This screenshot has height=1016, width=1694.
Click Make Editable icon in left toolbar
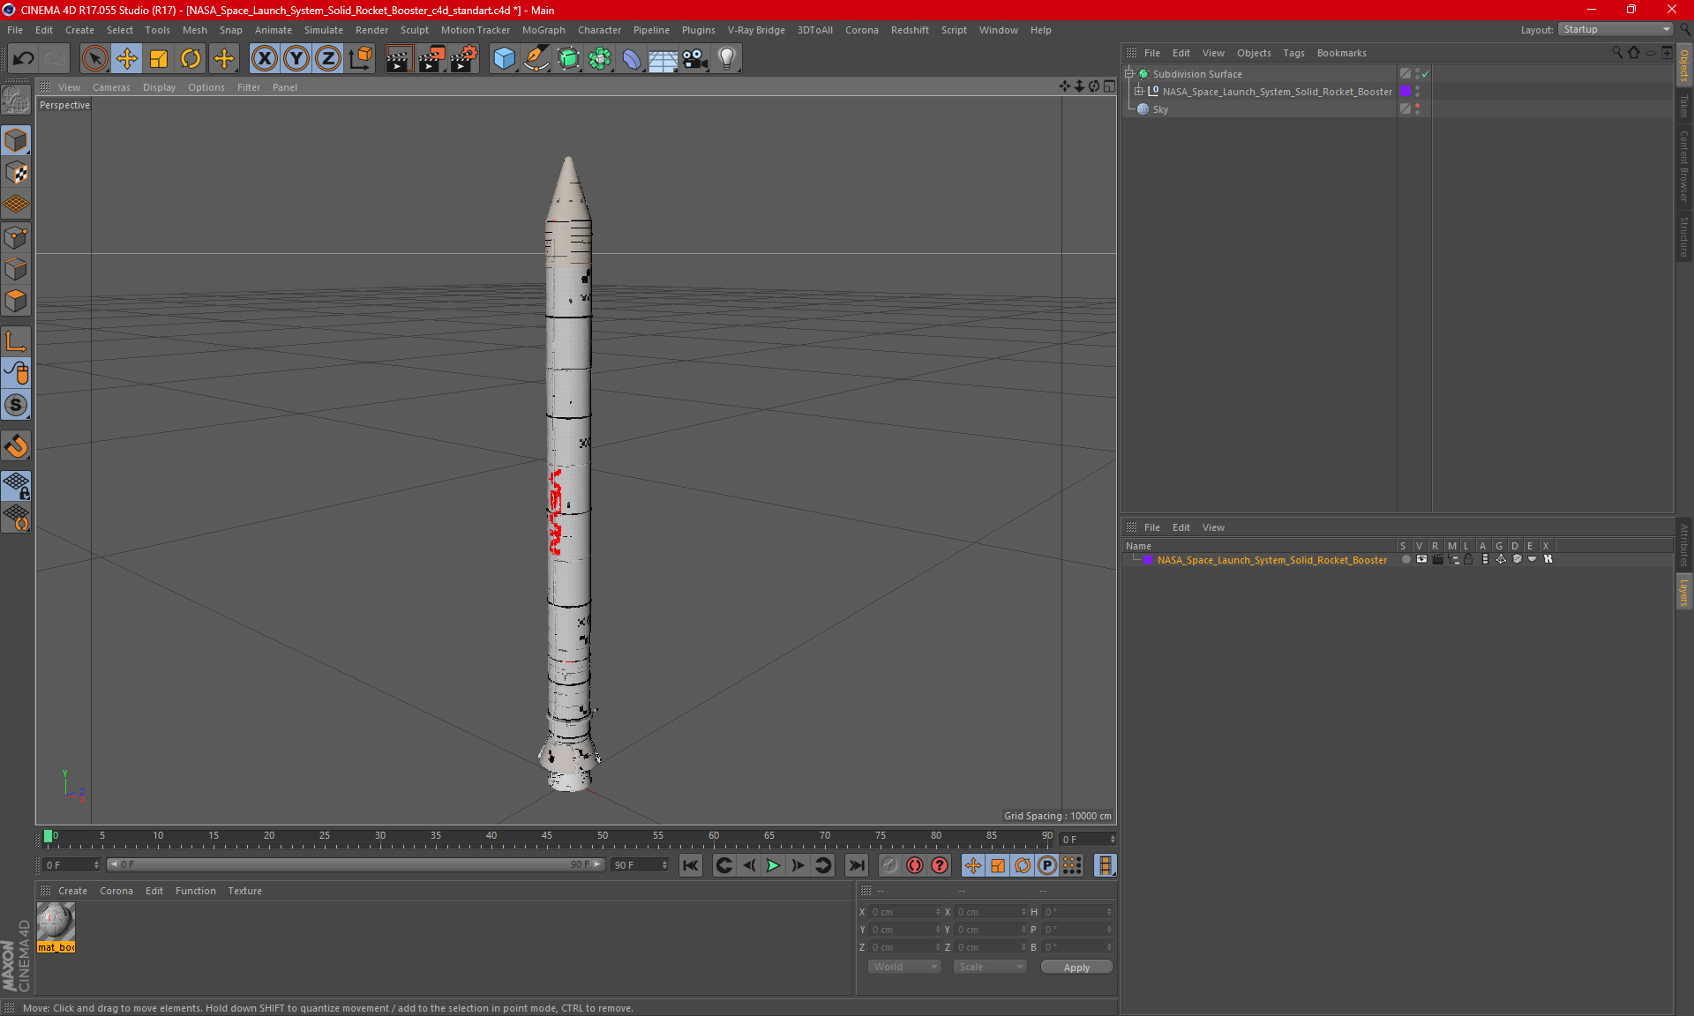coord(16,101)
